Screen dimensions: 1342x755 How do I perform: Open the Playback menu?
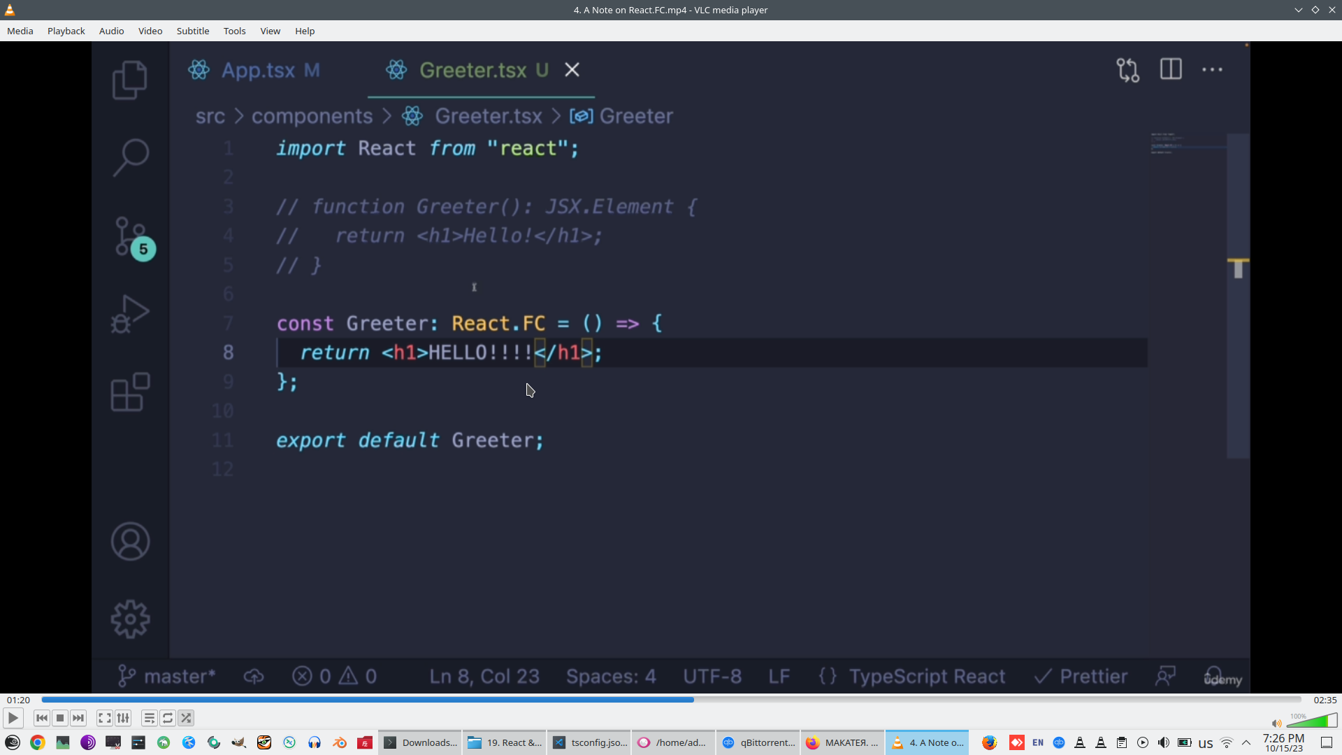pos(66,31)
